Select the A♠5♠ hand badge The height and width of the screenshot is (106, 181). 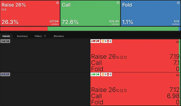coord(5,41)
